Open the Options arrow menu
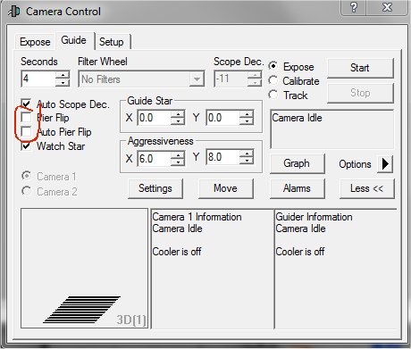Viewport: 411px width, 349px height. [385, 164]
